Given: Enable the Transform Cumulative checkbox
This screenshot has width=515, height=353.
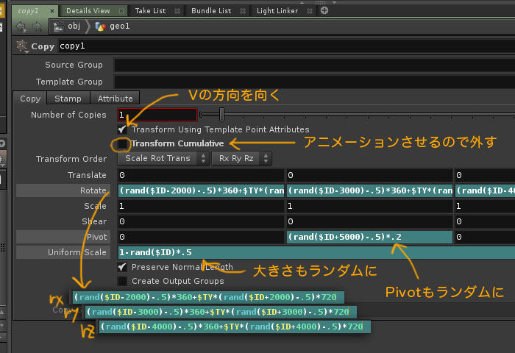Looking at the screenshot, I should [123, 143].
